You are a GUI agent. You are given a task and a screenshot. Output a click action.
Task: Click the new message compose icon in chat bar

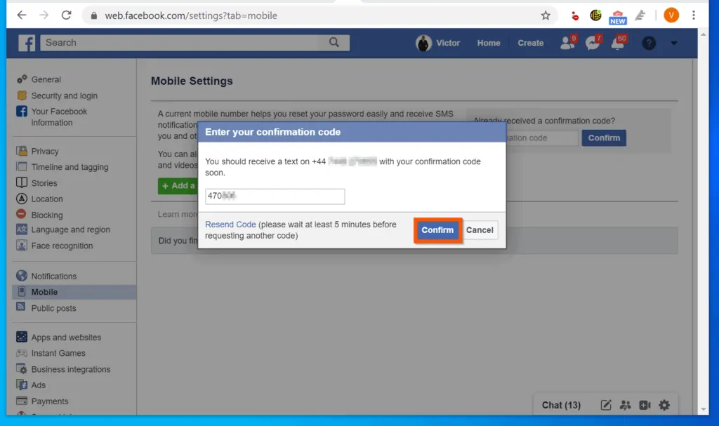tap(606, 405)
